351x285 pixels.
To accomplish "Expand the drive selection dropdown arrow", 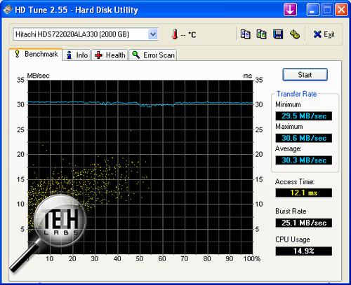I will click(x=153, y=34).
